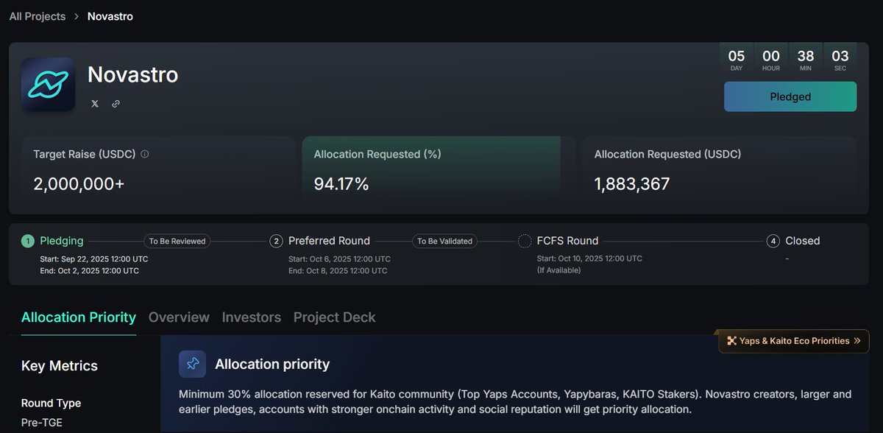Open the Novastro website link icon
The image size is (883, 433).
click(116, 104)
